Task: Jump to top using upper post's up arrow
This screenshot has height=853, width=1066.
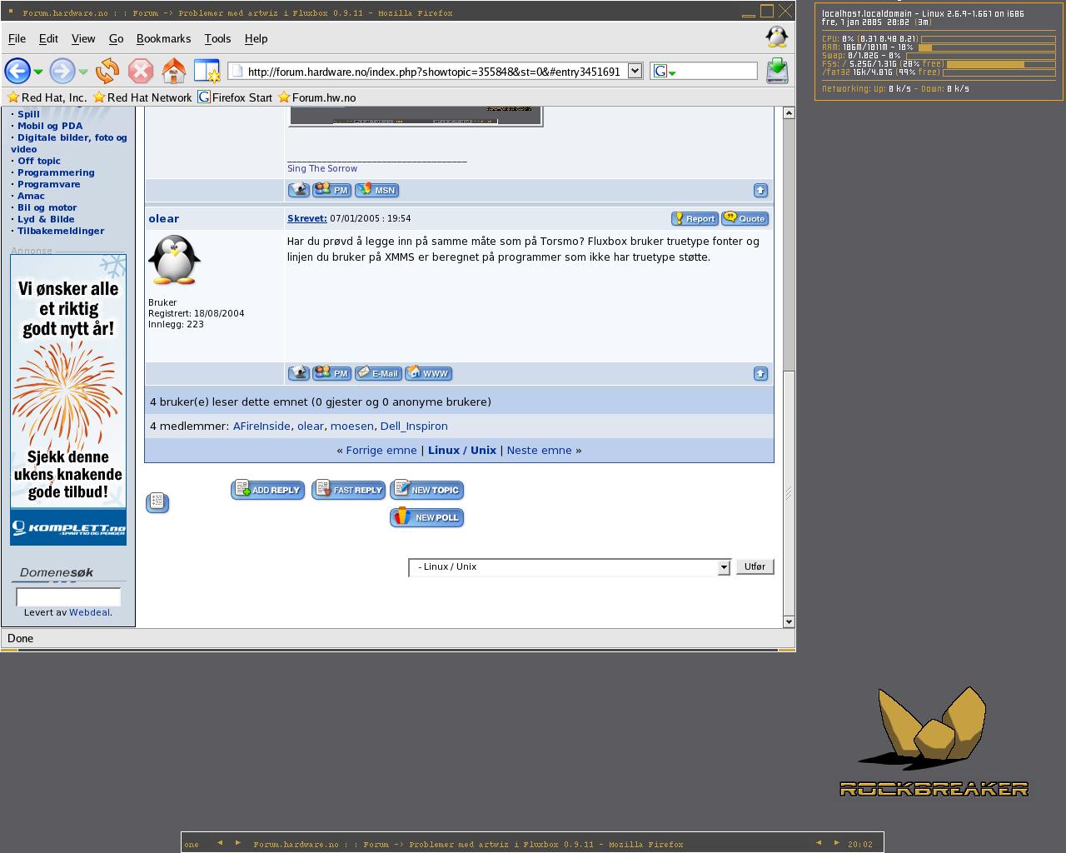Action: click(760, 190)
